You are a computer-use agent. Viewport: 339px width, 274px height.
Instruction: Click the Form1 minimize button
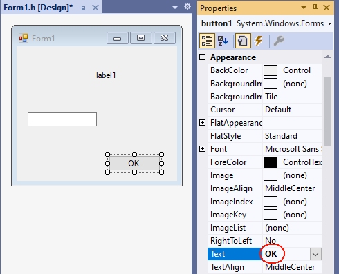coord(118,38)
